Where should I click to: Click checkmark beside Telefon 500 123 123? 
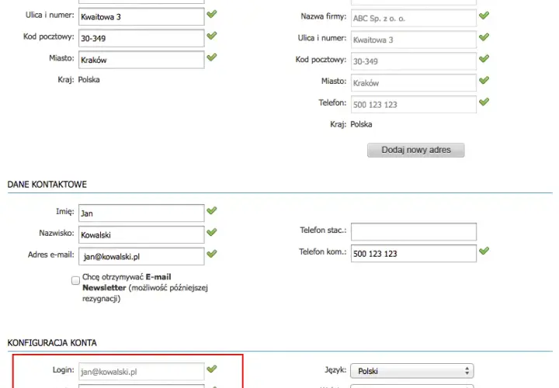click(484, 102)
